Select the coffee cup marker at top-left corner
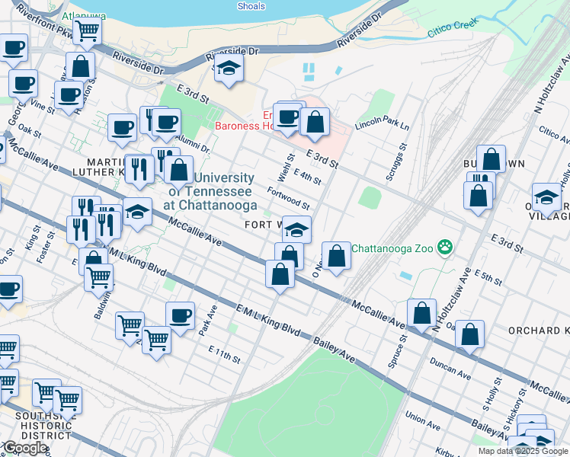Screen dimensions: 570x457 point(14,48)
